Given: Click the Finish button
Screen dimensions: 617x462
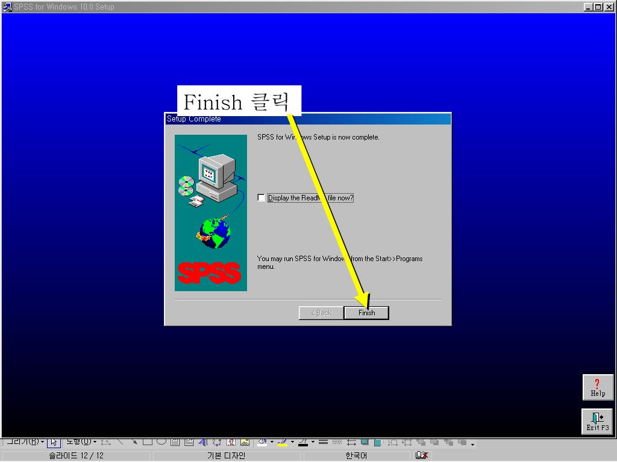Looking at the screenshot, I should pyautogui.click(x=366, y=313).
